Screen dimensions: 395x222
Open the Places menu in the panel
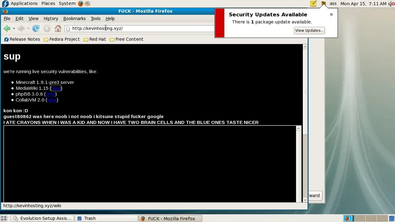(48, 3)
